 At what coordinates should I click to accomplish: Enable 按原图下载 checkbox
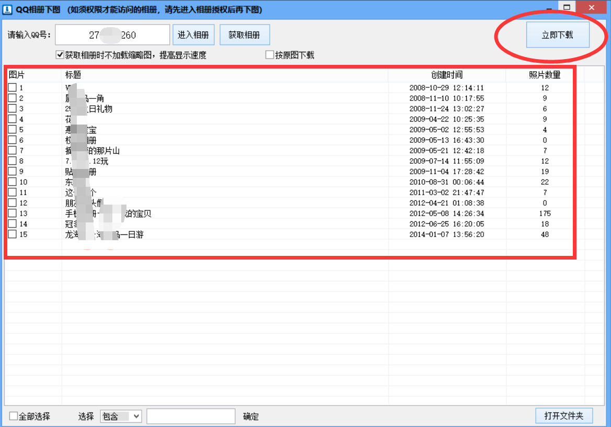[270, 55]
